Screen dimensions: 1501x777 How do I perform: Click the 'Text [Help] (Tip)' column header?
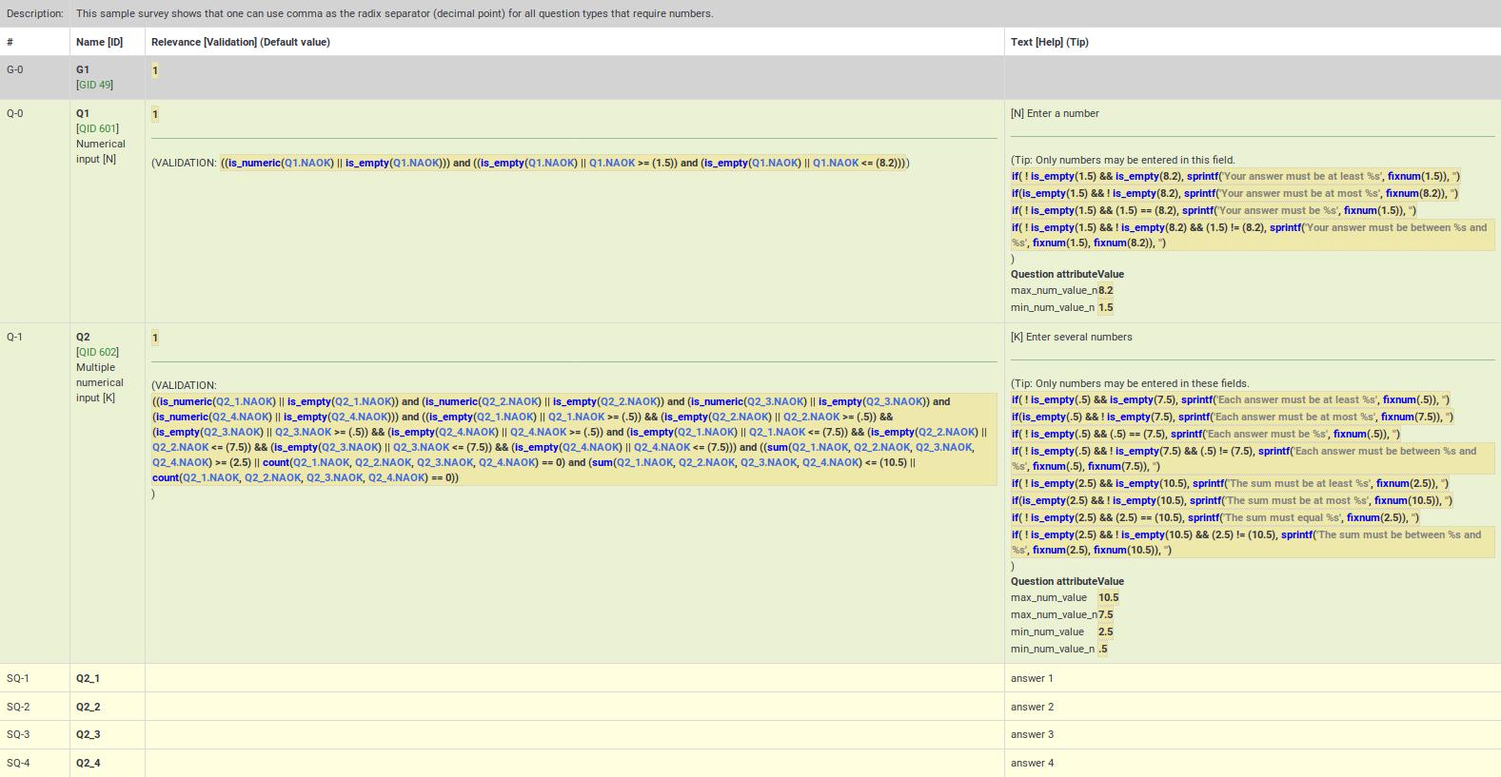1049,42
